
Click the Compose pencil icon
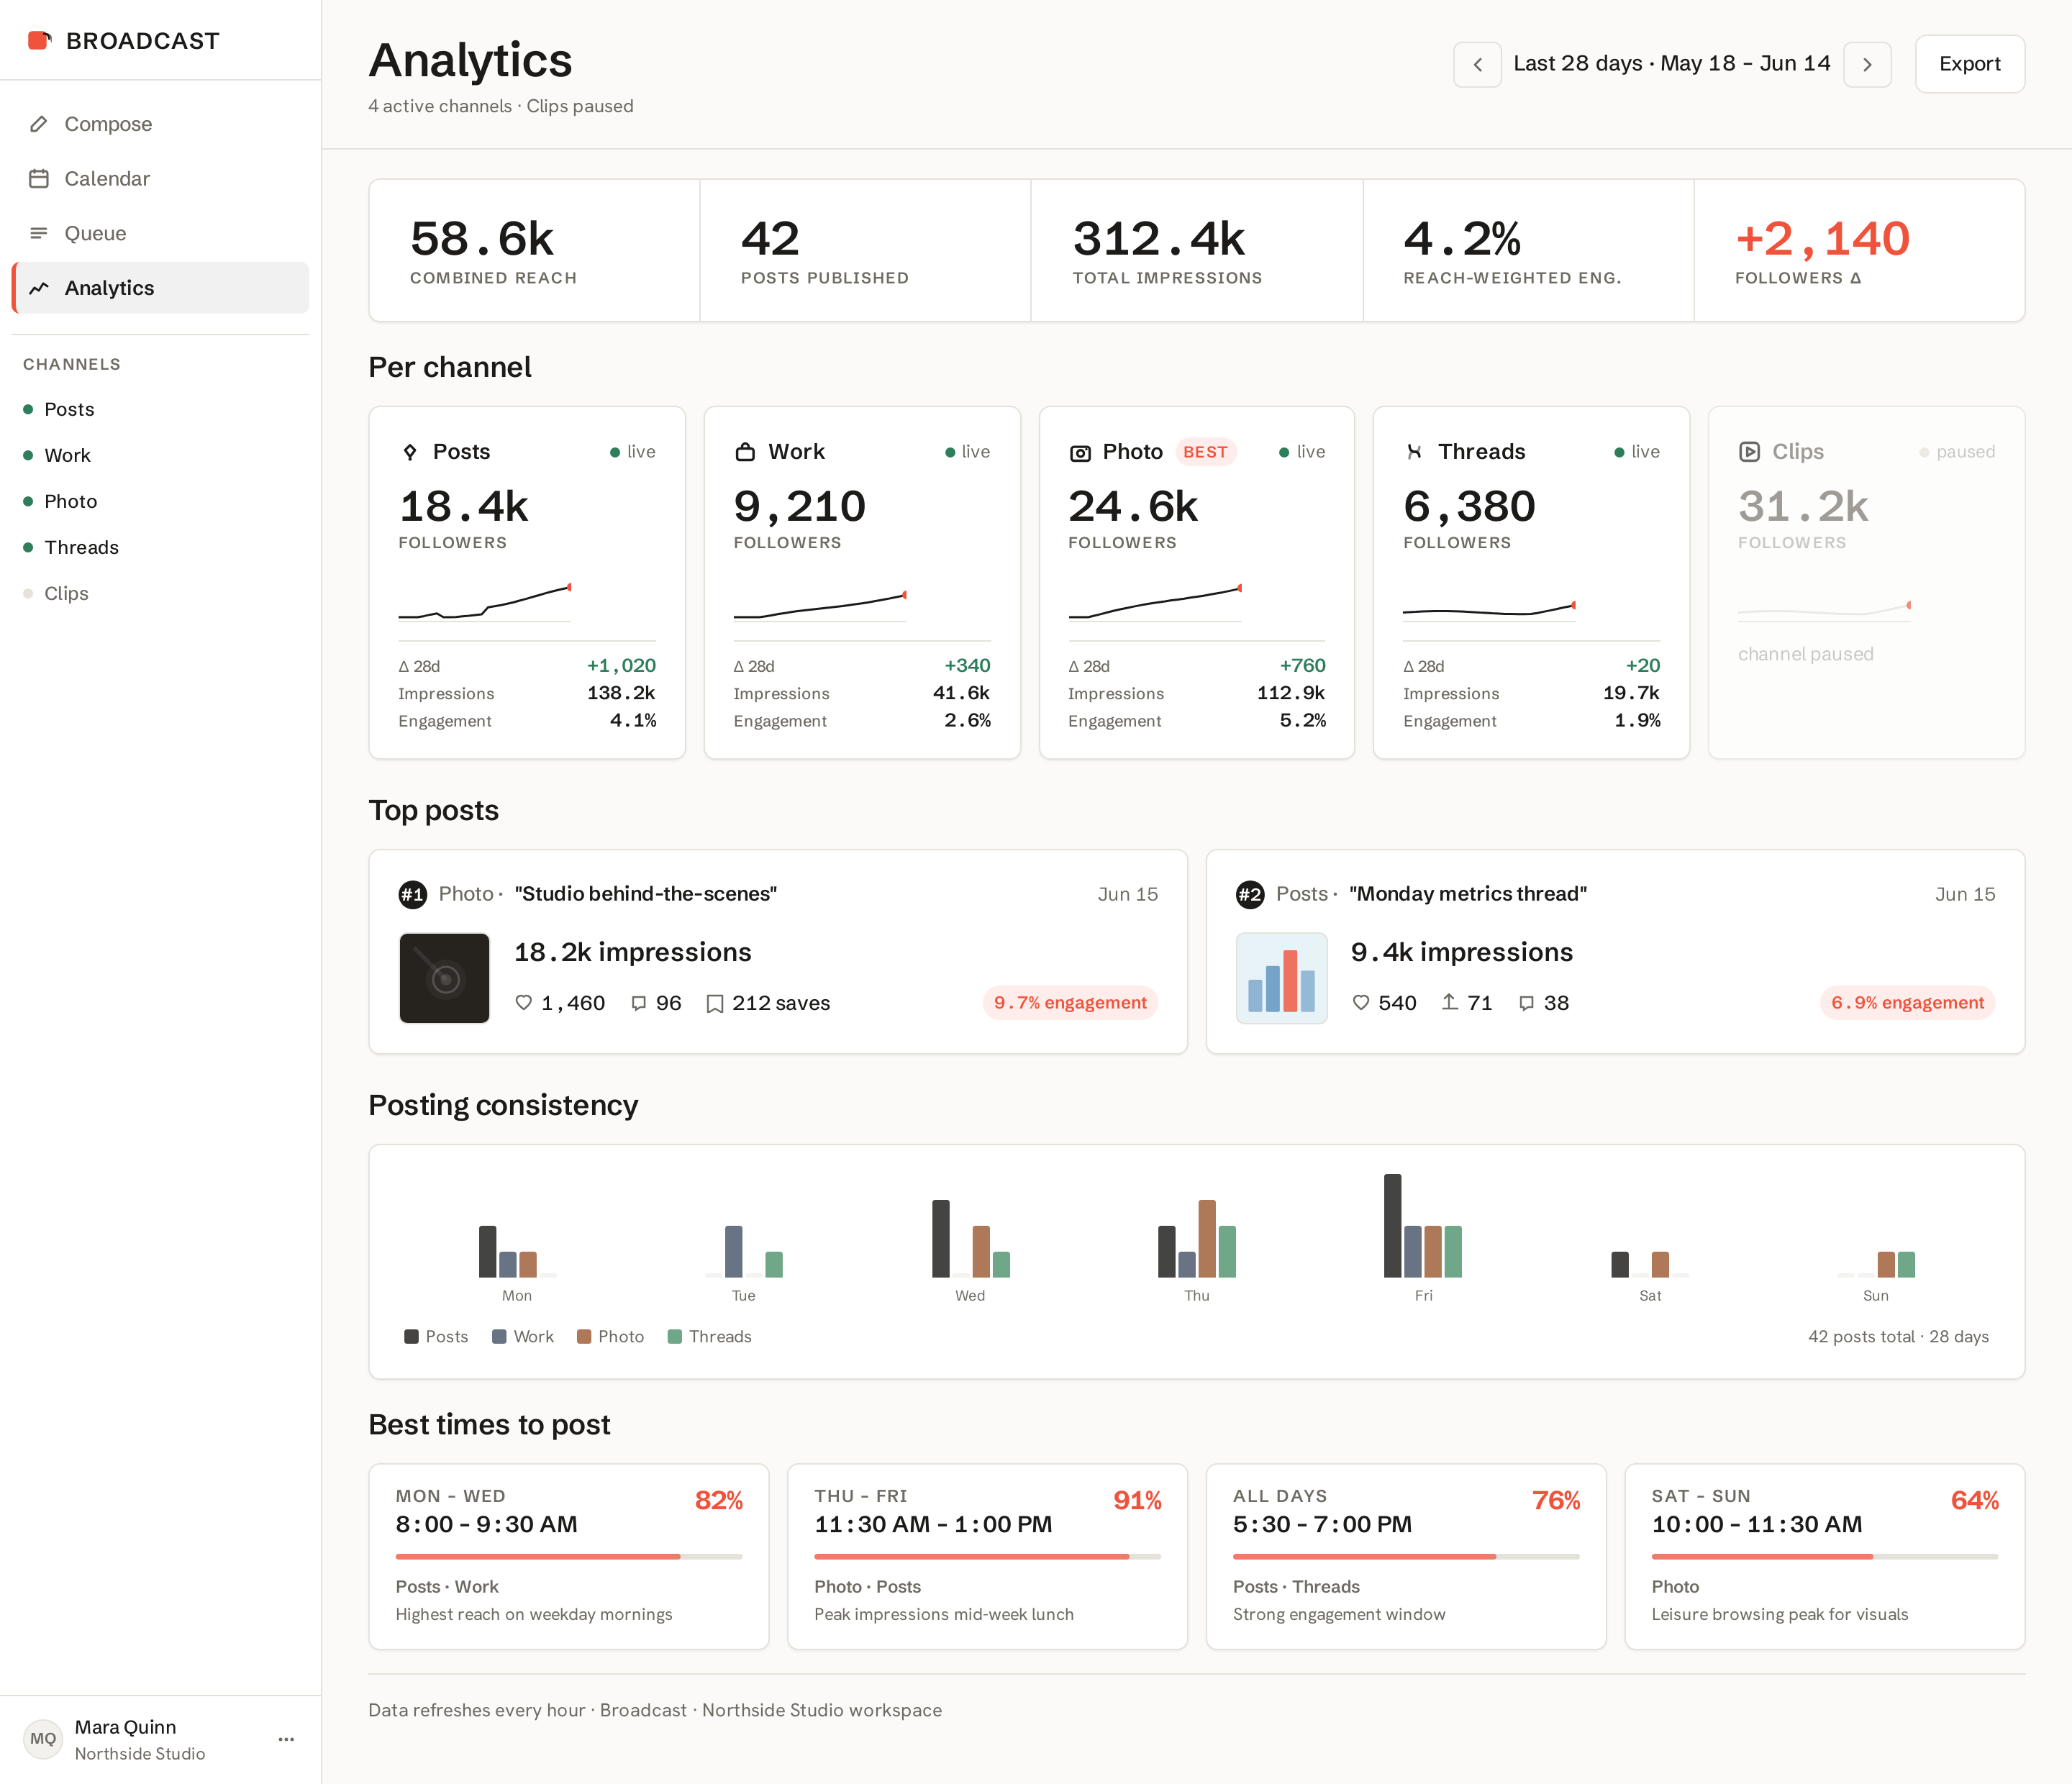point(39,124)
